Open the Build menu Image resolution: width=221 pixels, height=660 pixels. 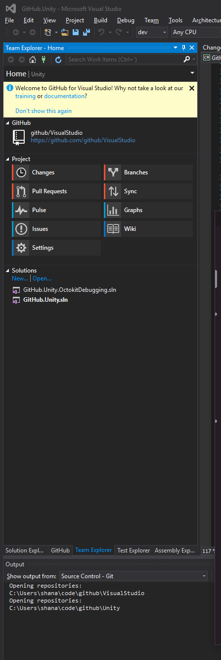[x=100, y=20]
